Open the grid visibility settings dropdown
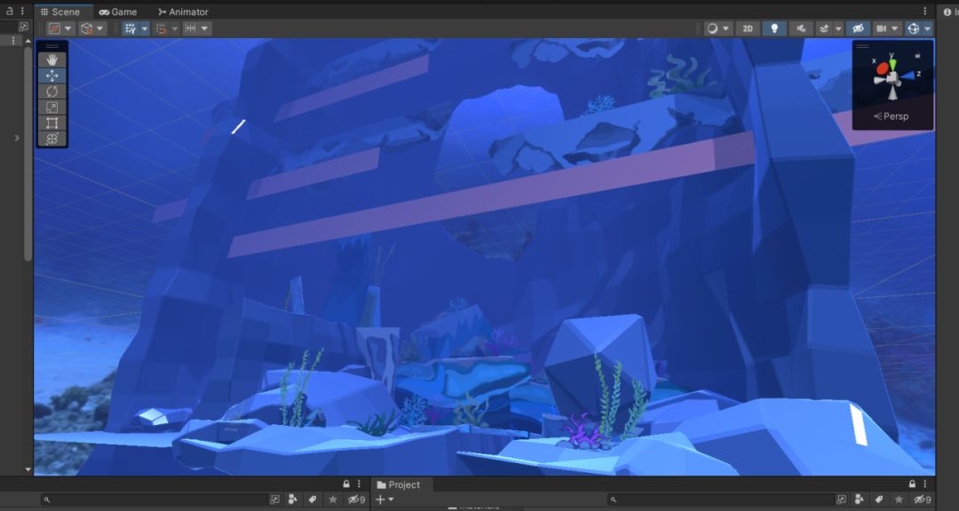The width and height of the screenshot is (959, 511). [x=145, y=28]
